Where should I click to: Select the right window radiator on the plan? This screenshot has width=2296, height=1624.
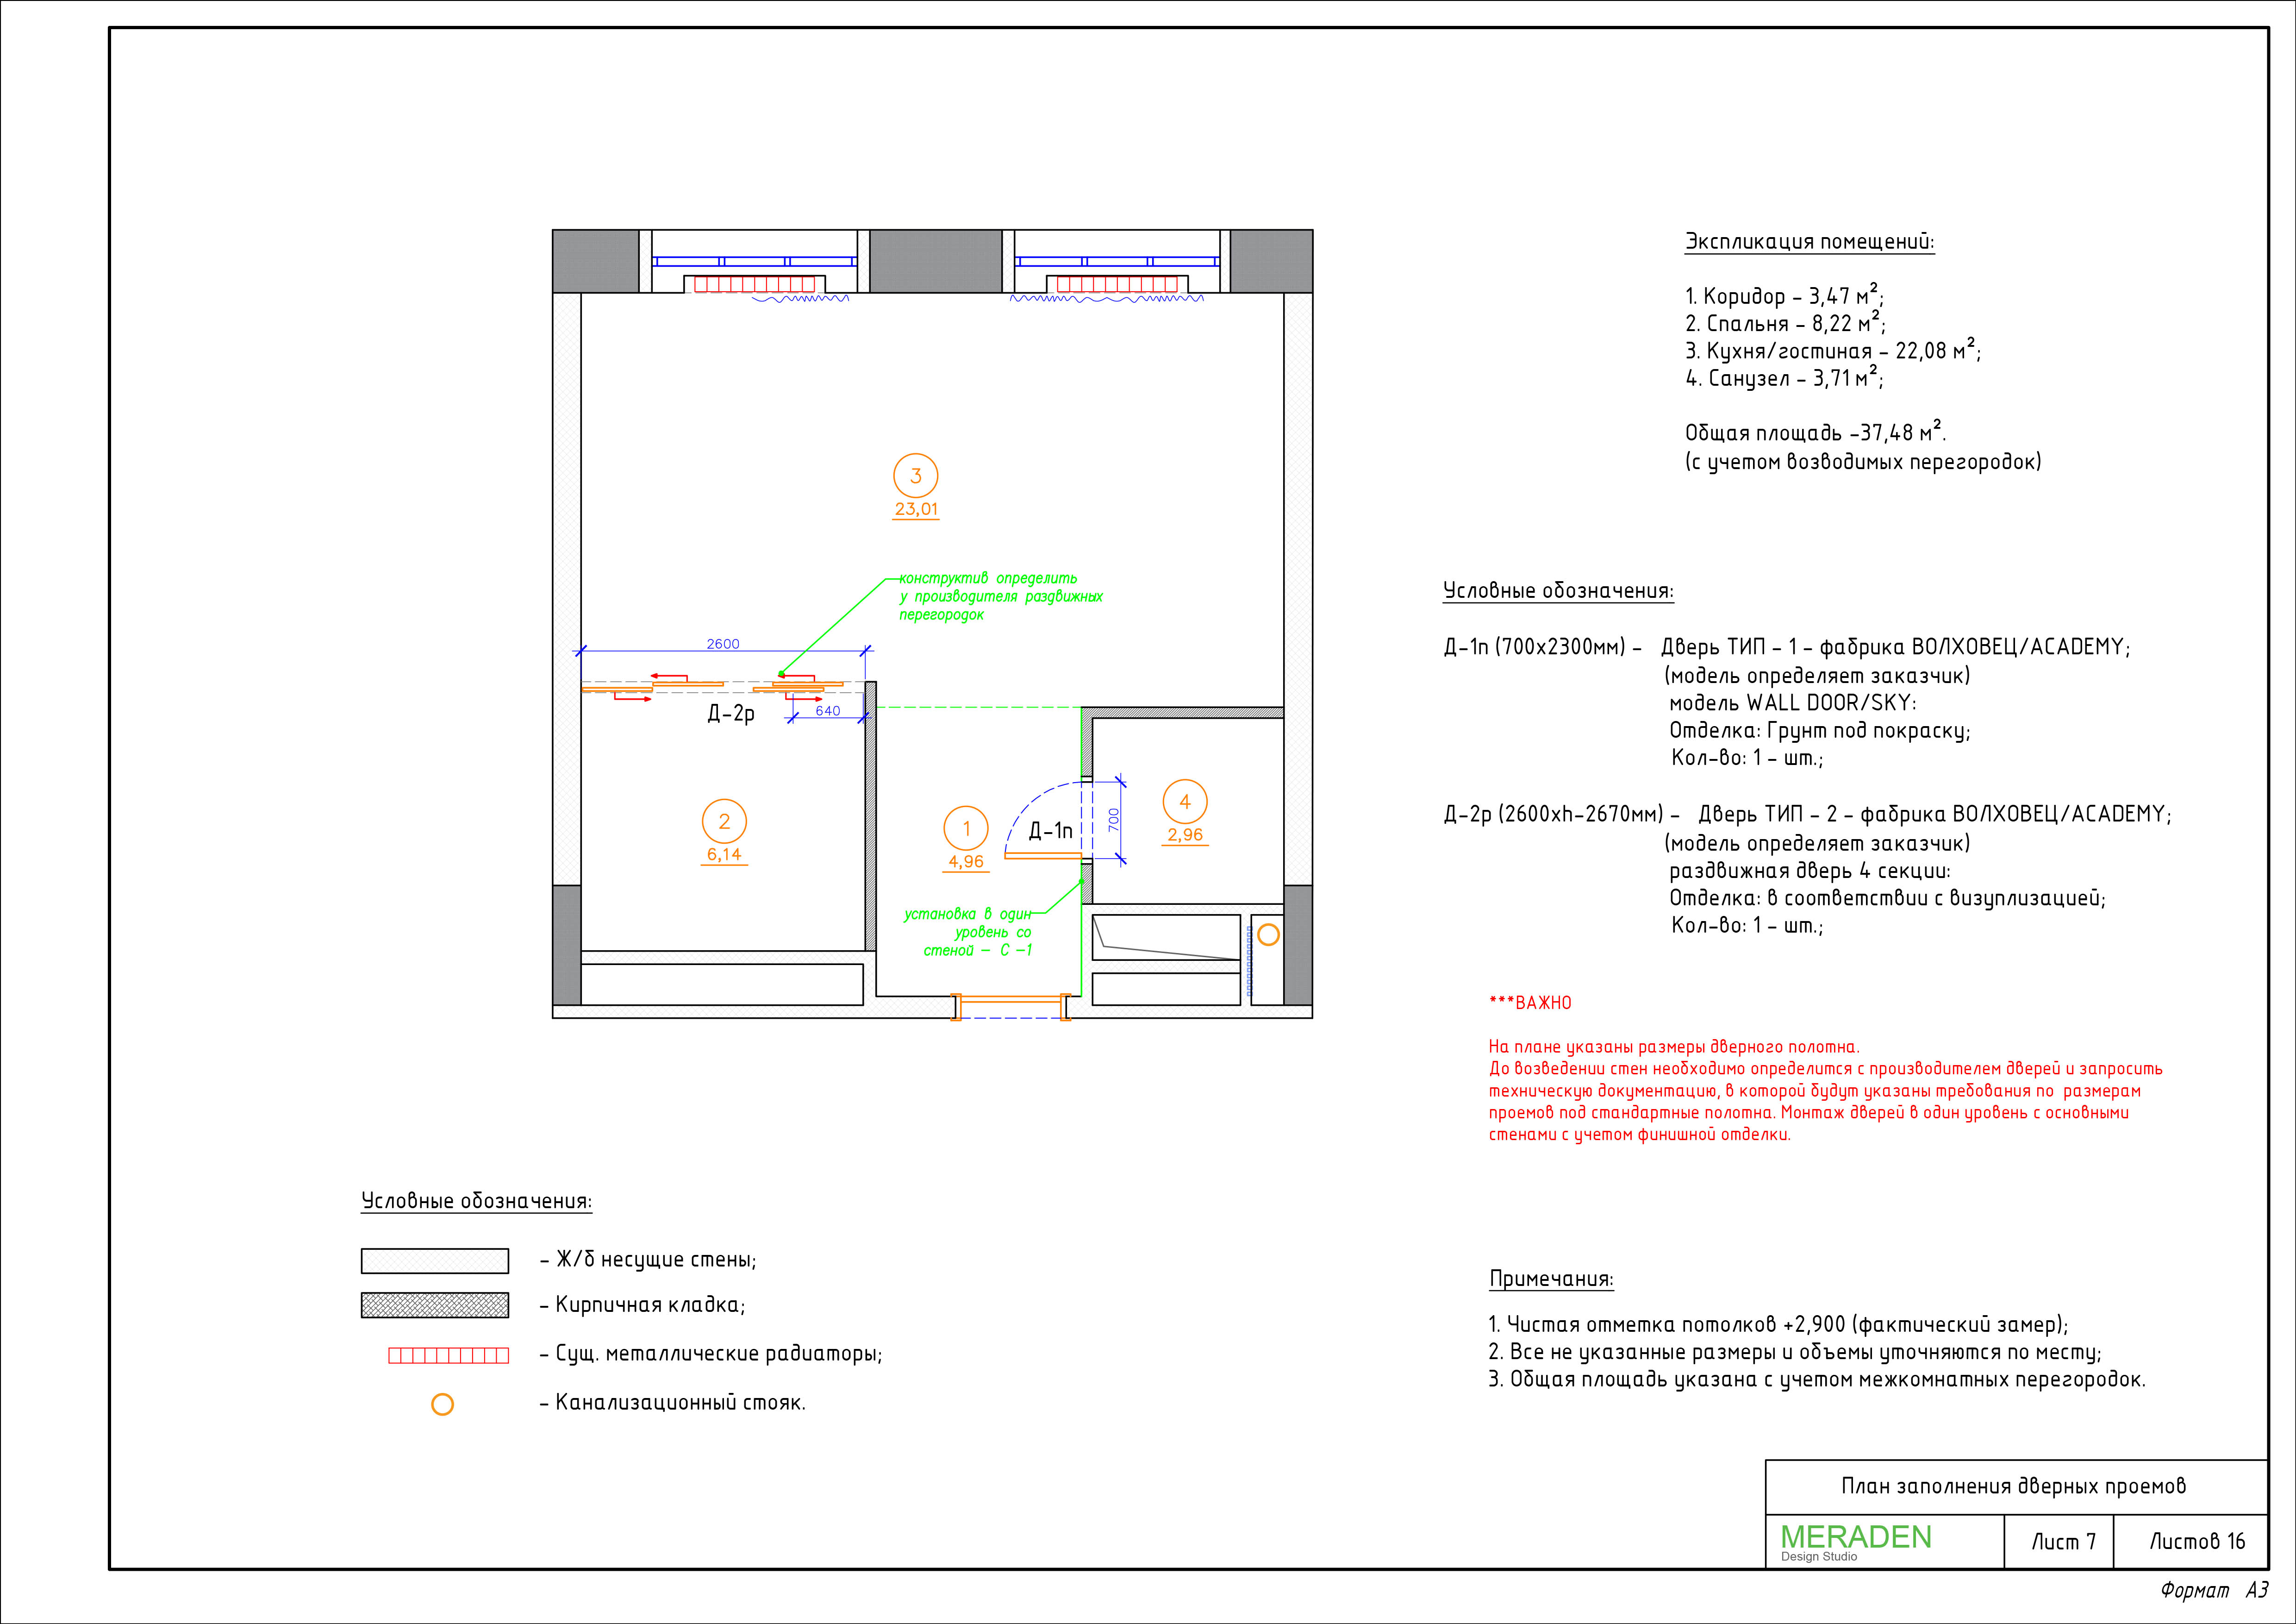(1118, 284)
